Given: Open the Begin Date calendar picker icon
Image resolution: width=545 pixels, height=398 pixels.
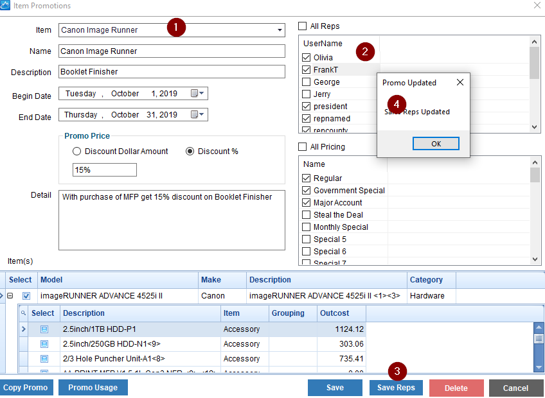Looking at the screenshot, I should [x=197, y=93].
